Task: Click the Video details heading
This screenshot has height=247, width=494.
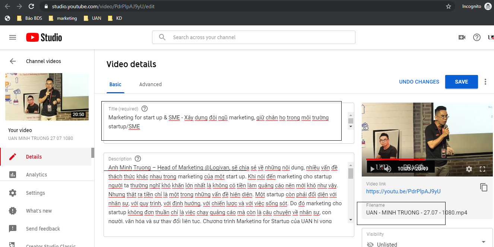Action: click(x=131, y=64)
